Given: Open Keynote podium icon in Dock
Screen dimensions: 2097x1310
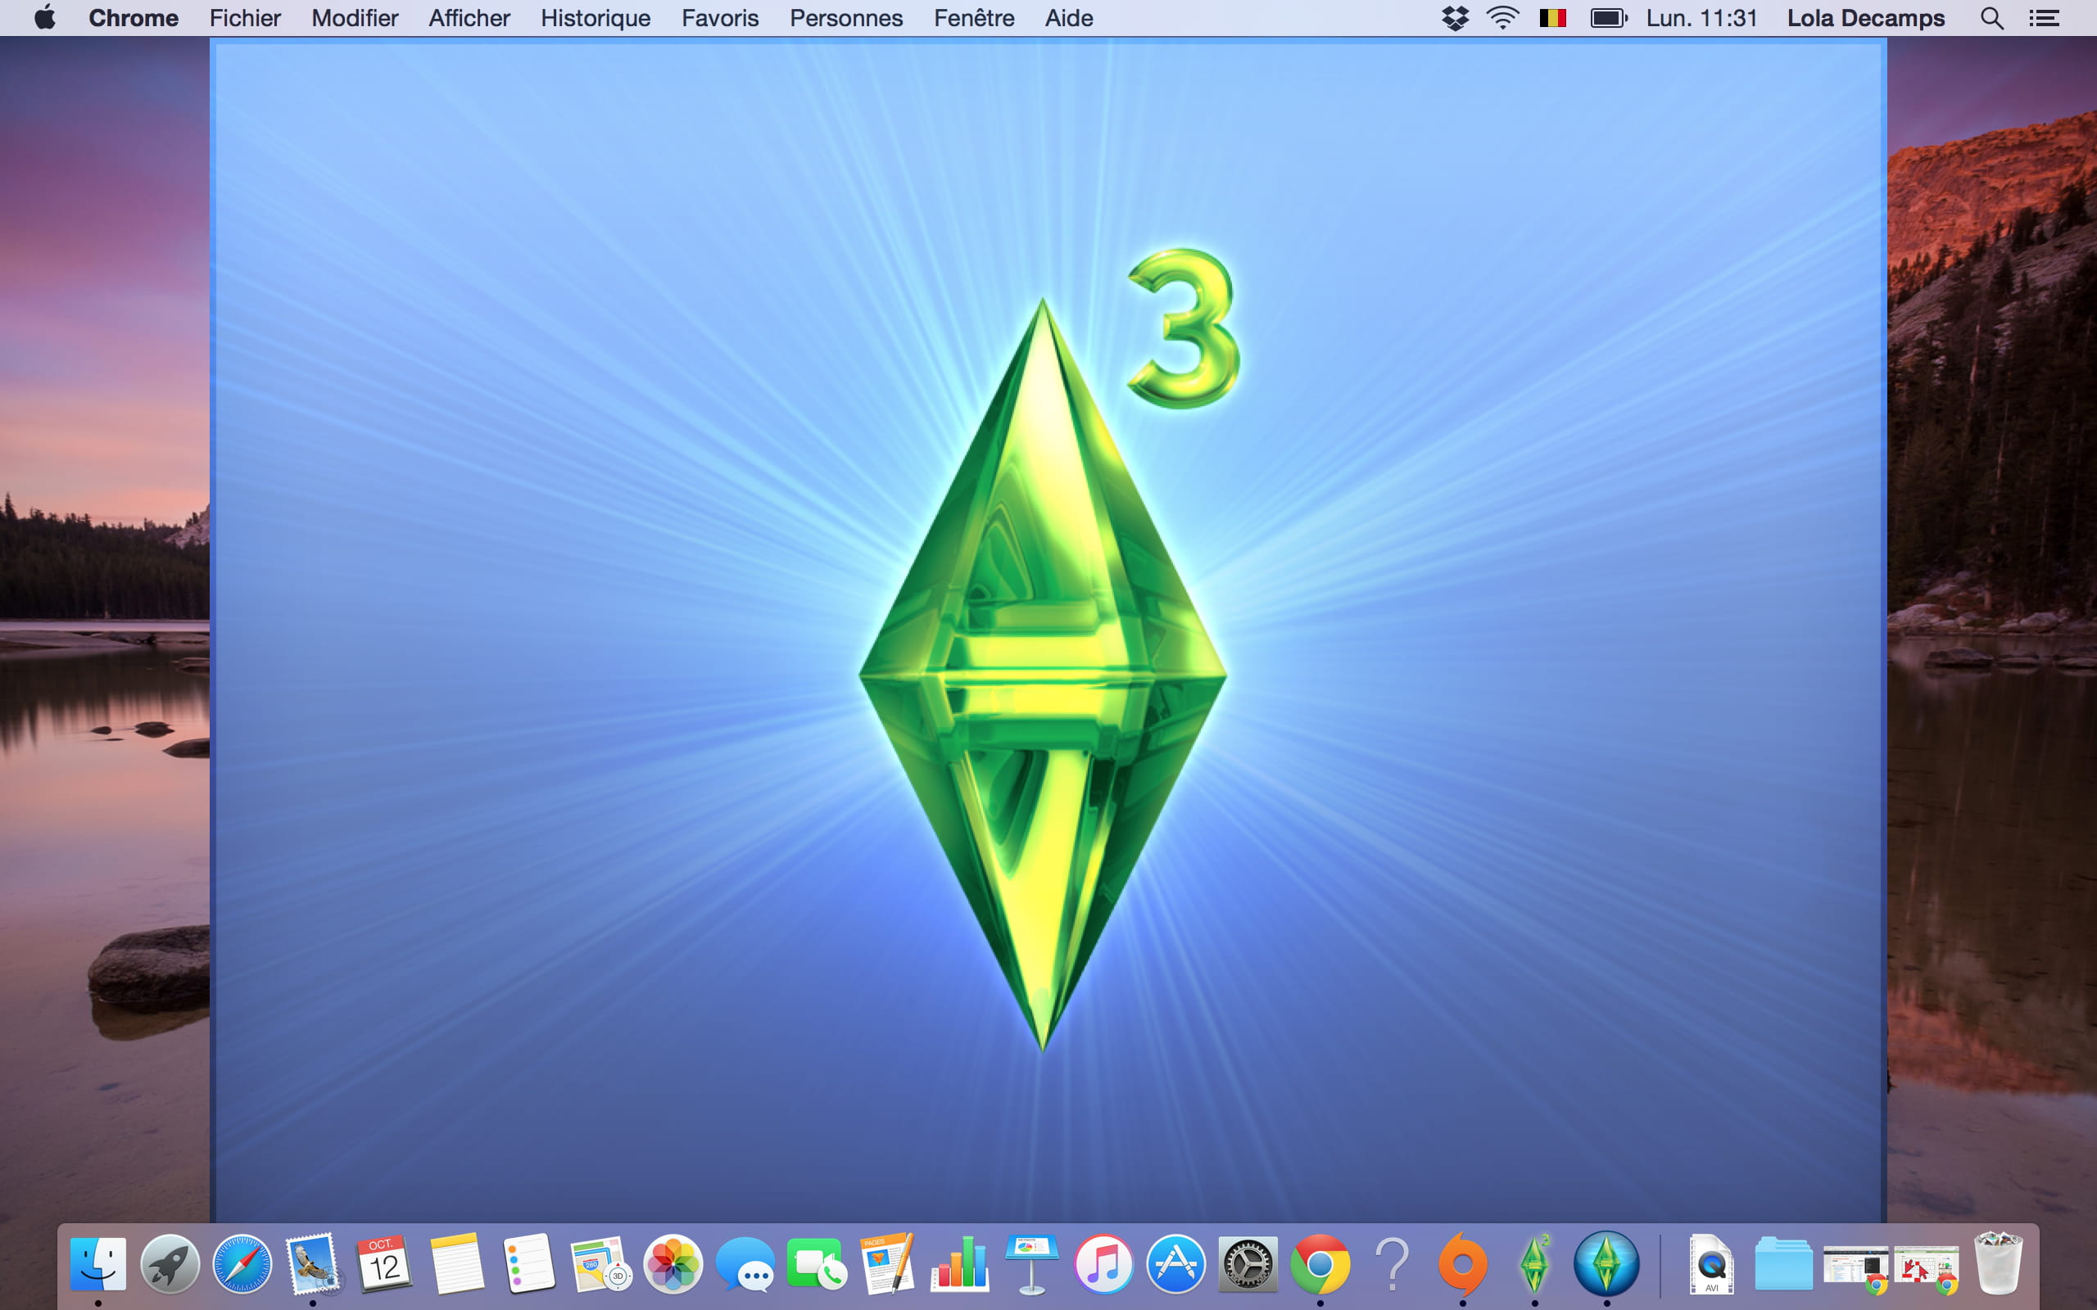Looking at the screenshot, I should [1031, 1264].
